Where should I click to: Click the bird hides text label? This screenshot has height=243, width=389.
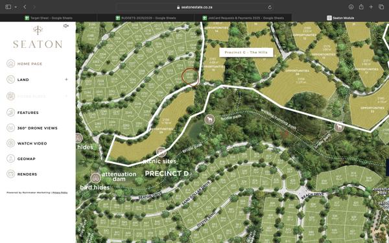click(95, 187)
